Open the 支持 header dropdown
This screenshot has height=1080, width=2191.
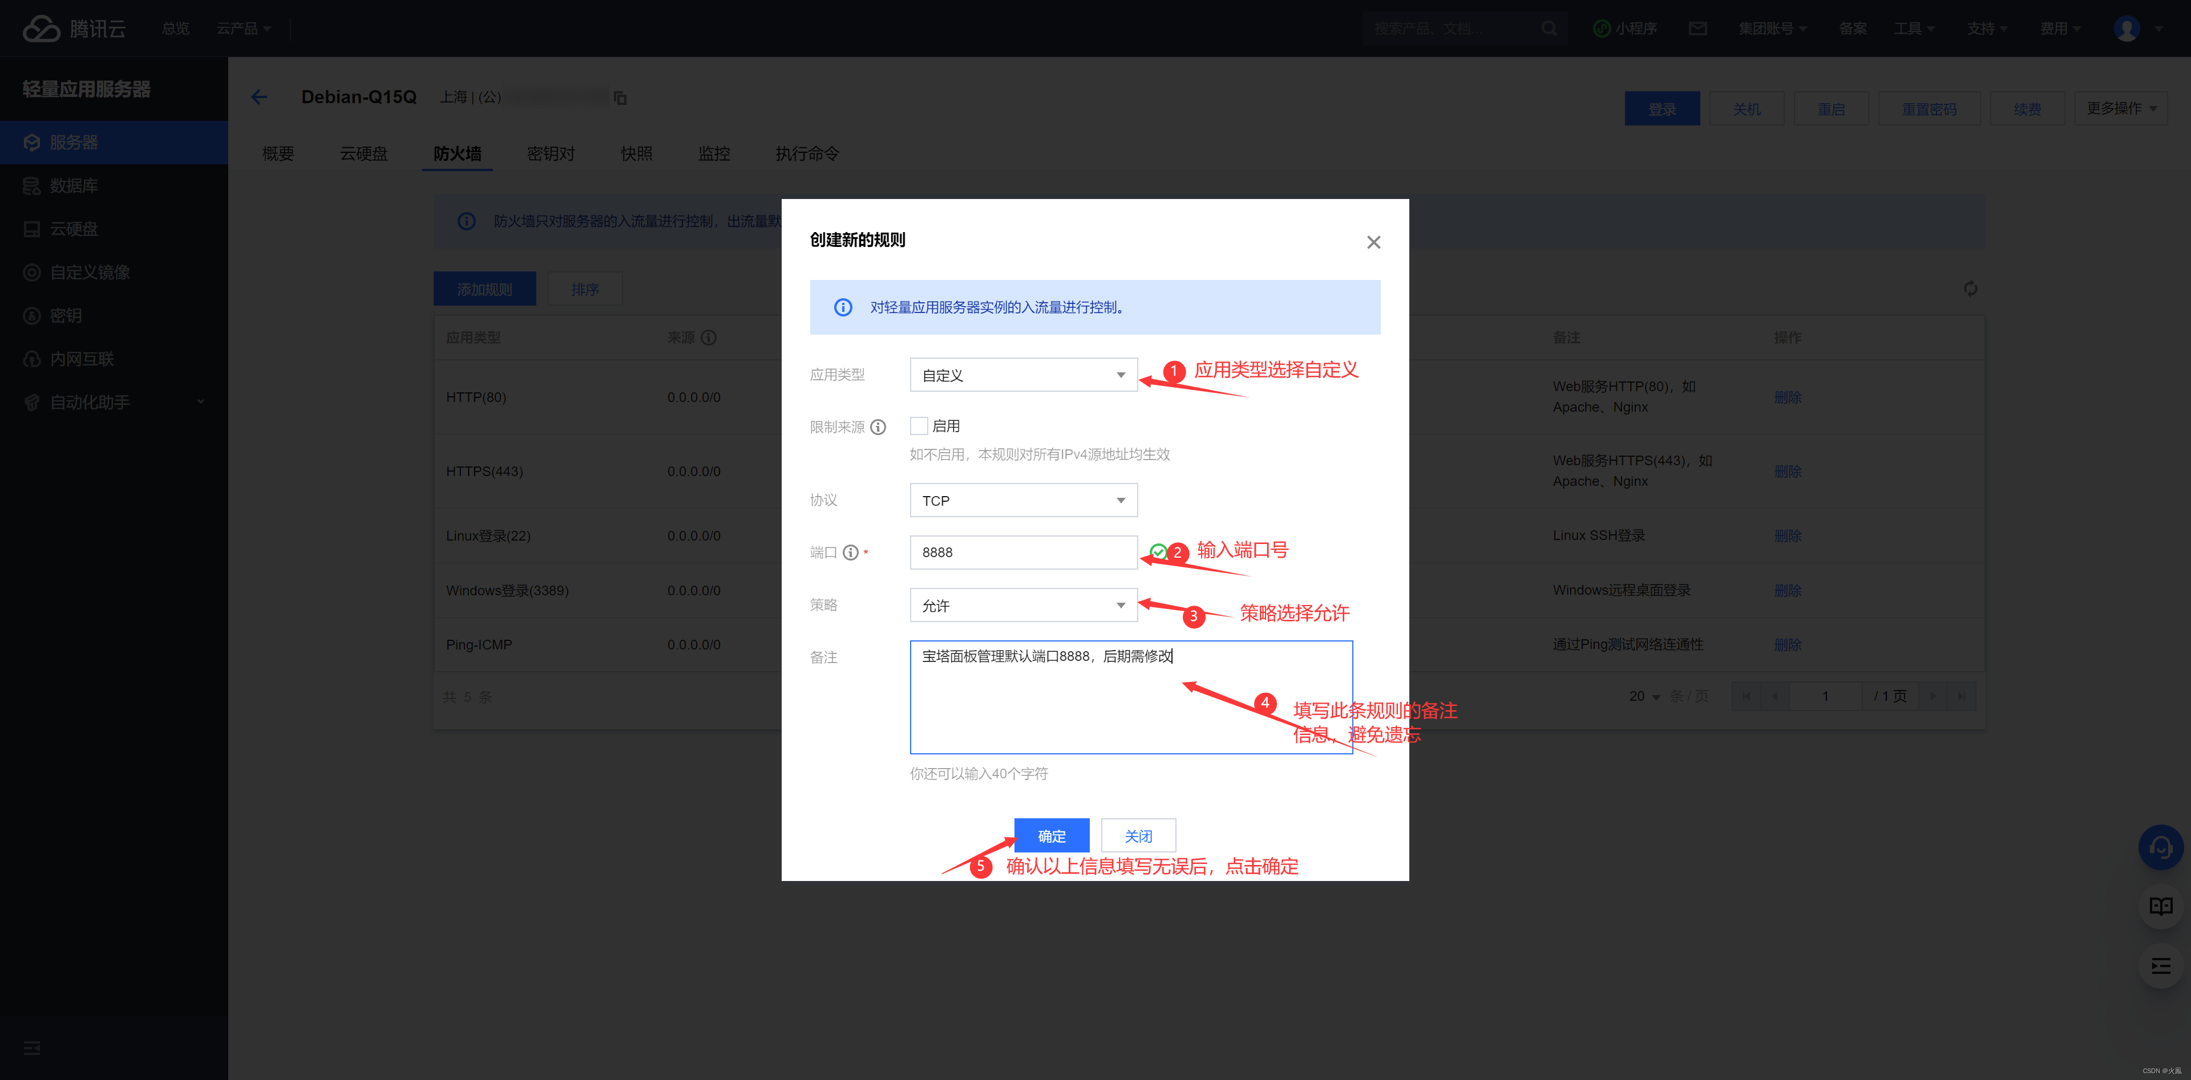point(1987,28)
